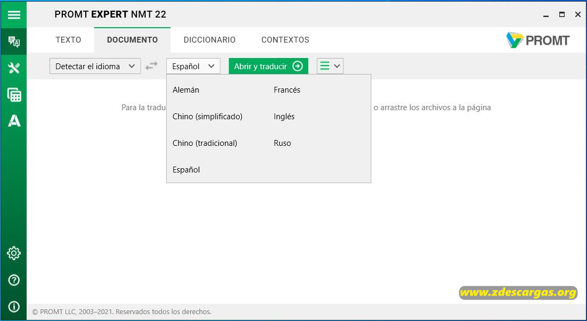Close the PROMT window

tap(577, 14)
